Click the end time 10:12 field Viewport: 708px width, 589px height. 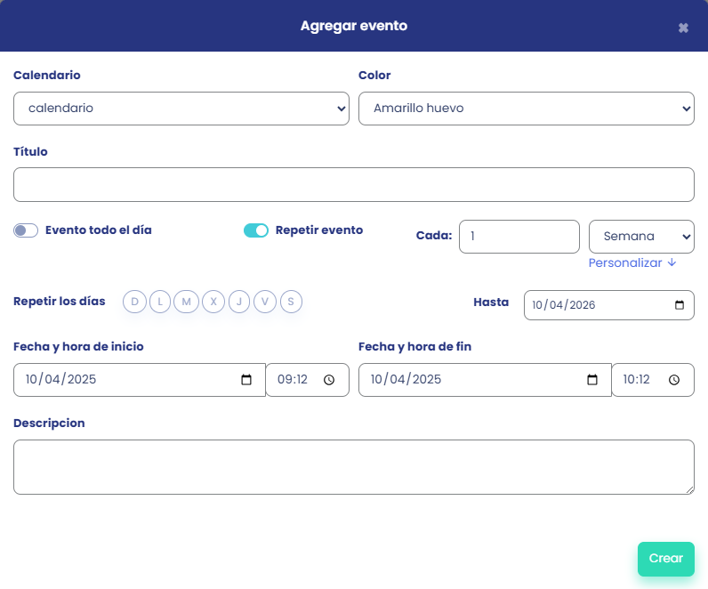[653, 380]
